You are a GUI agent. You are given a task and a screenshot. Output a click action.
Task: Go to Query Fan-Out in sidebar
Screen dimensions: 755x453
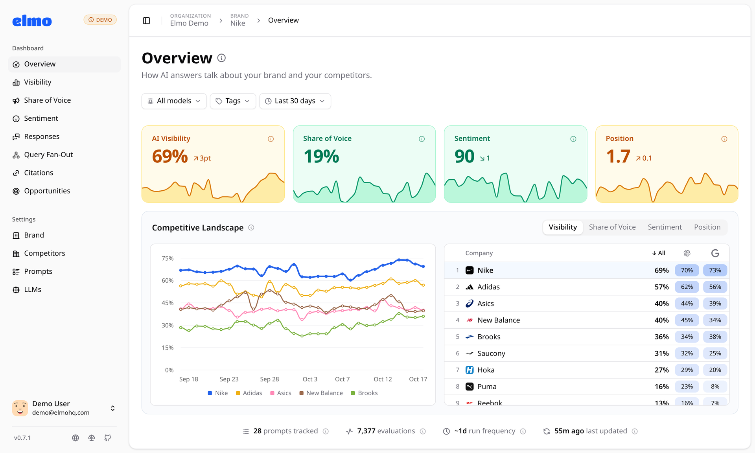(x=64, y=155)
